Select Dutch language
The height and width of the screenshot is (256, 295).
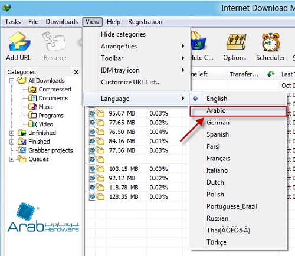[x=238, y=182]
